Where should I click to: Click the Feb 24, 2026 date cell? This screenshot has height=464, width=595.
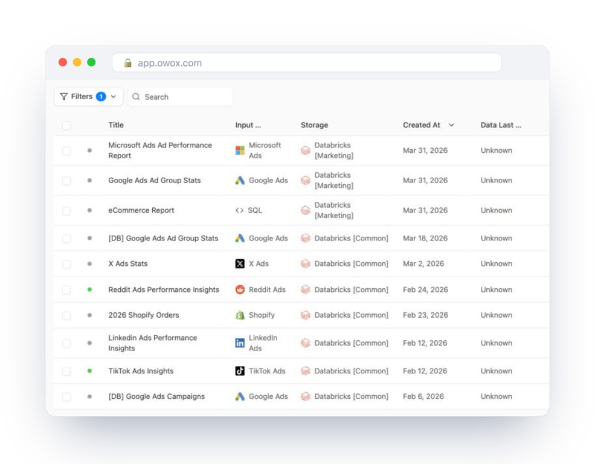(x=425, y=289)
